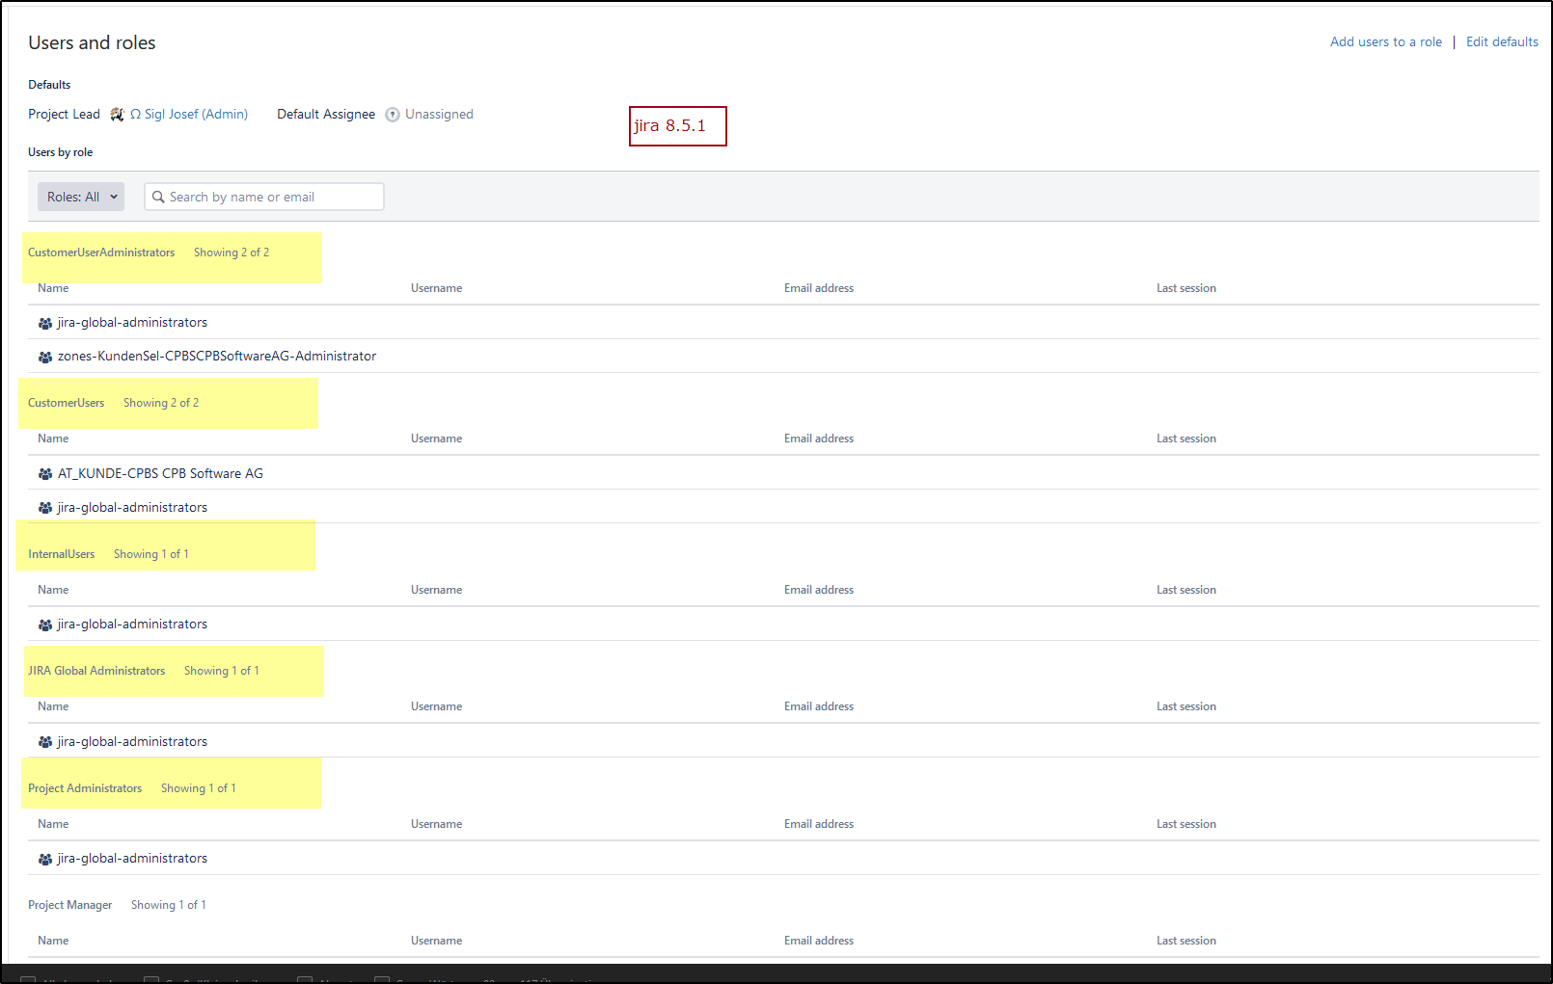1553x984 pixels.
Task: Click jira-global-administrators group icon under InternalUsers
Action: [45, 625]
